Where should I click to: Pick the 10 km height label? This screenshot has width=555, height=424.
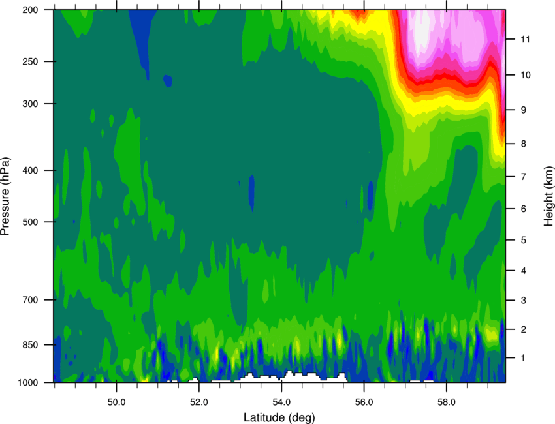tap(525, 75)
